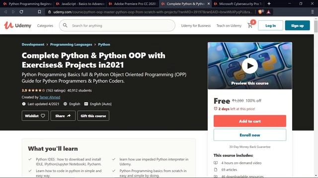318x178 pixels.
Task: Switch to Adobe Premiere Pro CC 2020 tab
Action: click(133, 3)
